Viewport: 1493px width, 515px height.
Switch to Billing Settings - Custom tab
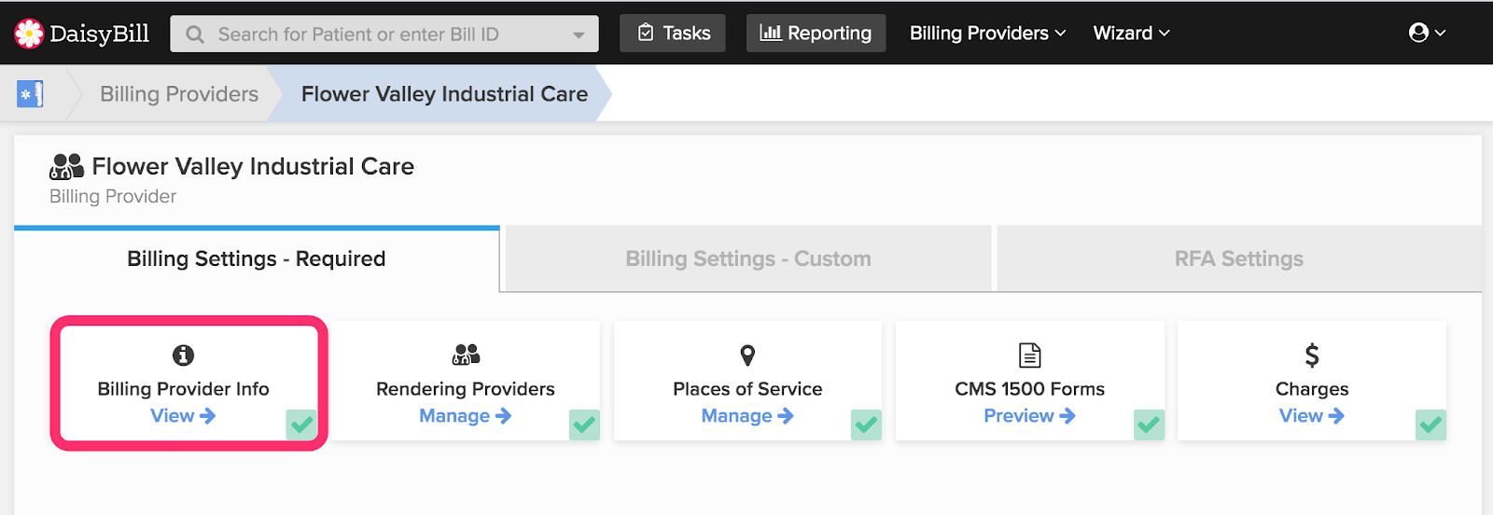point(748,258)
